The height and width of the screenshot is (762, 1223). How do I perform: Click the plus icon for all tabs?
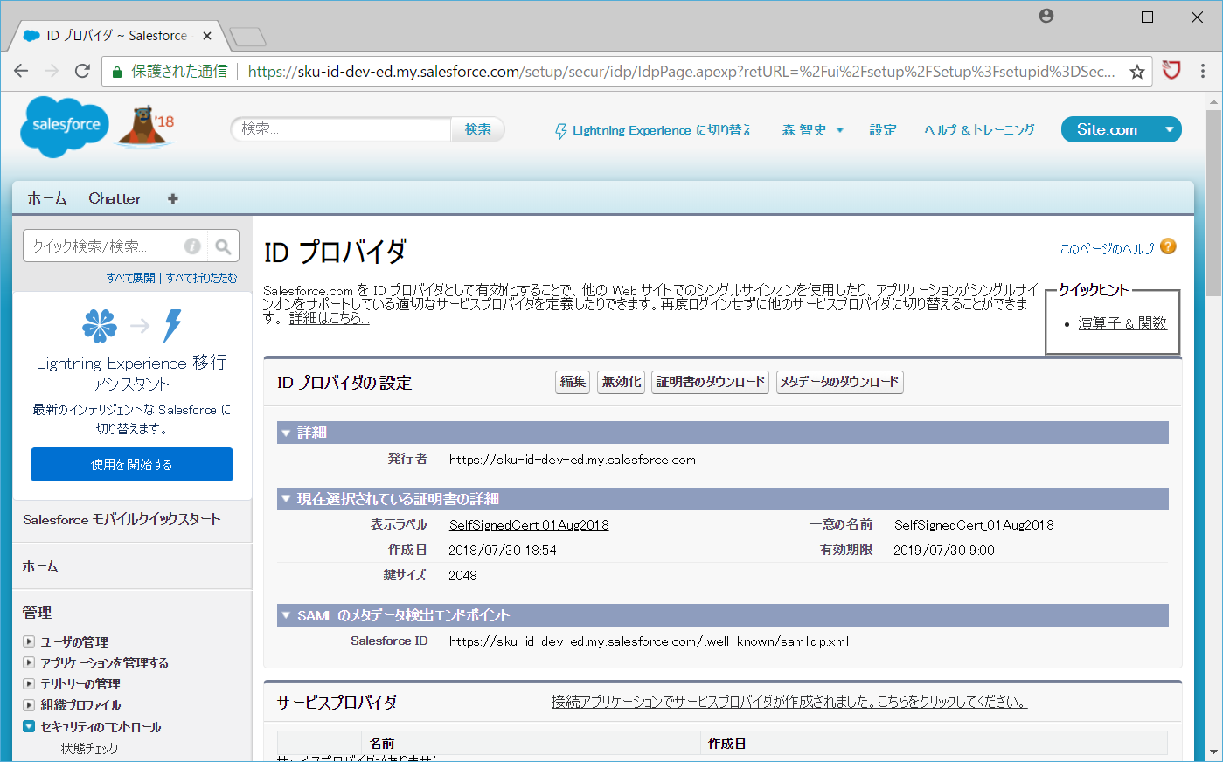pos(173,198)
